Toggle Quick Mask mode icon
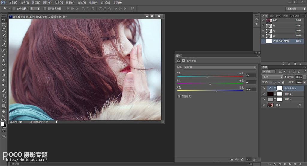Viewport: 307px width, 166px height. pyautogui.click(x=4, y=131)
